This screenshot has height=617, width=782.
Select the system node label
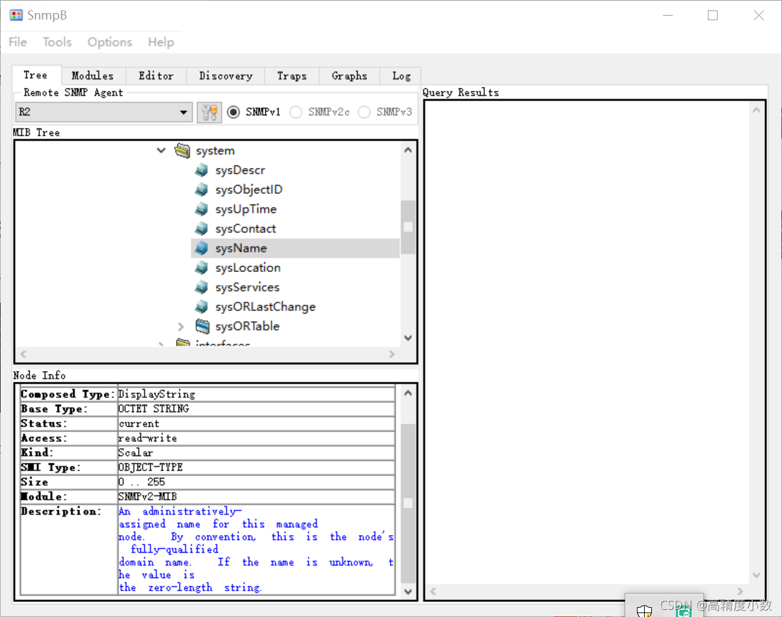pyautogui.click(x=215, y=151)
